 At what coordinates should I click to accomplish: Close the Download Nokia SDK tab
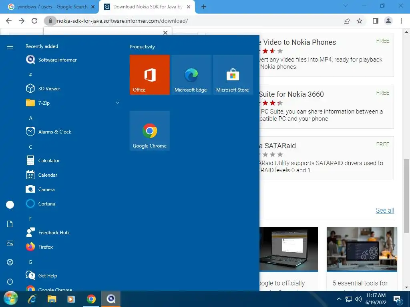pyautogui.click(x=189, y=7)
